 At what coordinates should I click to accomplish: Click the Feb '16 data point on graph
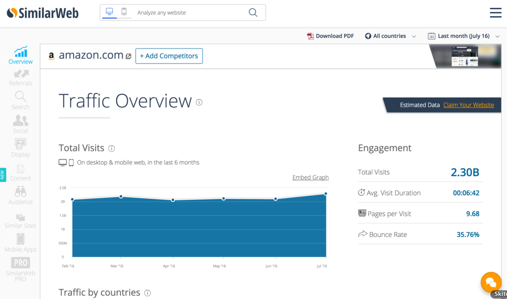coord(72,199)
